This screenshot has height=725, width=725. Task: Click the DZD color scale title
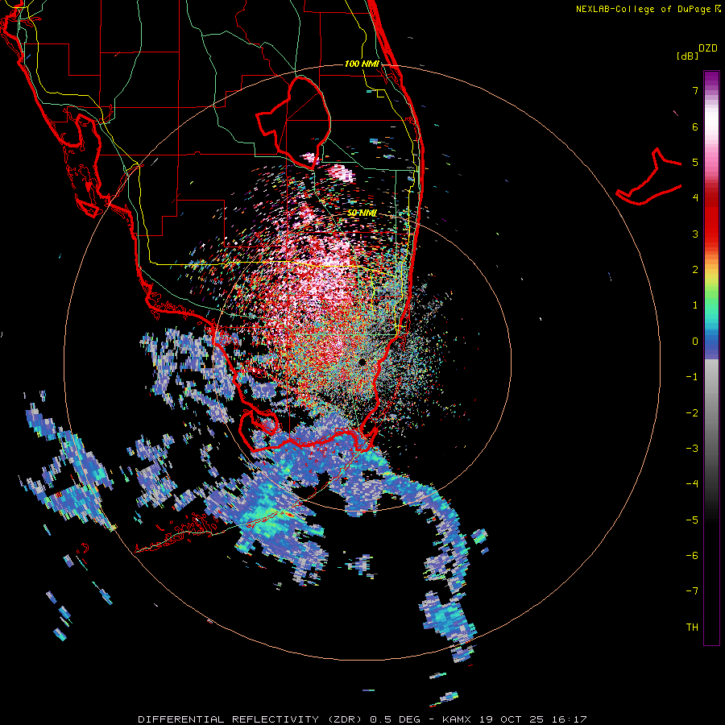pos(708,48)
